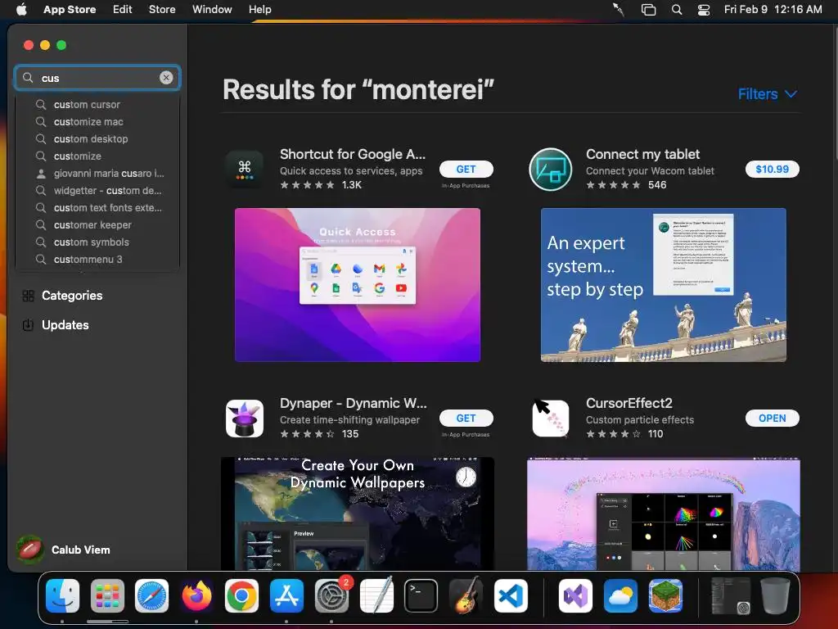This screenshot has width=838, height=629.
Task: Open Visual Studio Code from the dock
Action: pyautogui.click(x=511, y=595)
